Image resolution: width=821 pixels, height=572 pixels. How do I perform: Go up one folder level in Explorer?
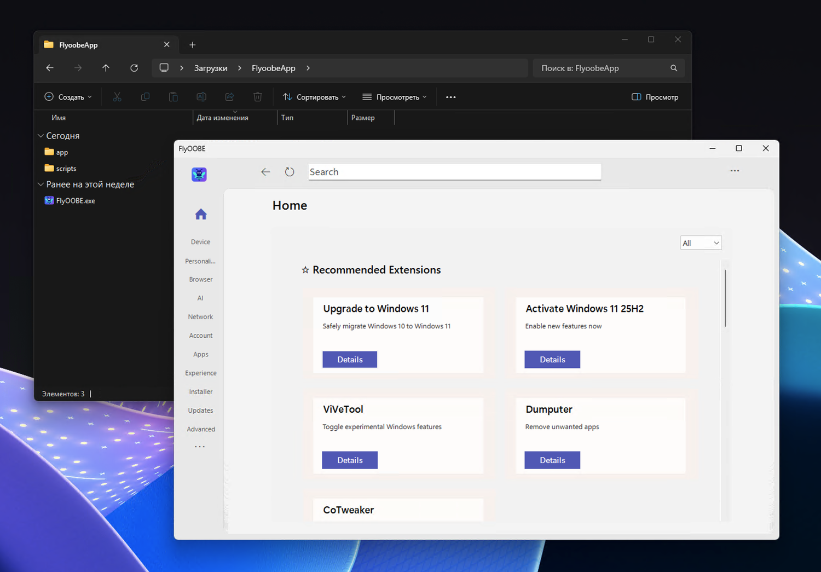tap(106, 68)
